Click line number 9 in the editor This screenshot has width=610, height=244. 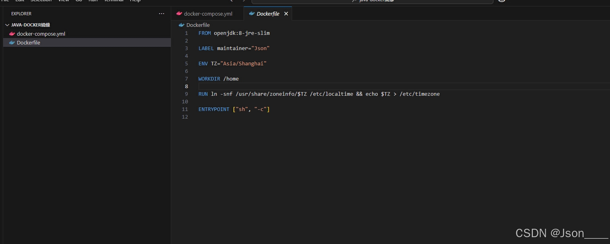186,94
